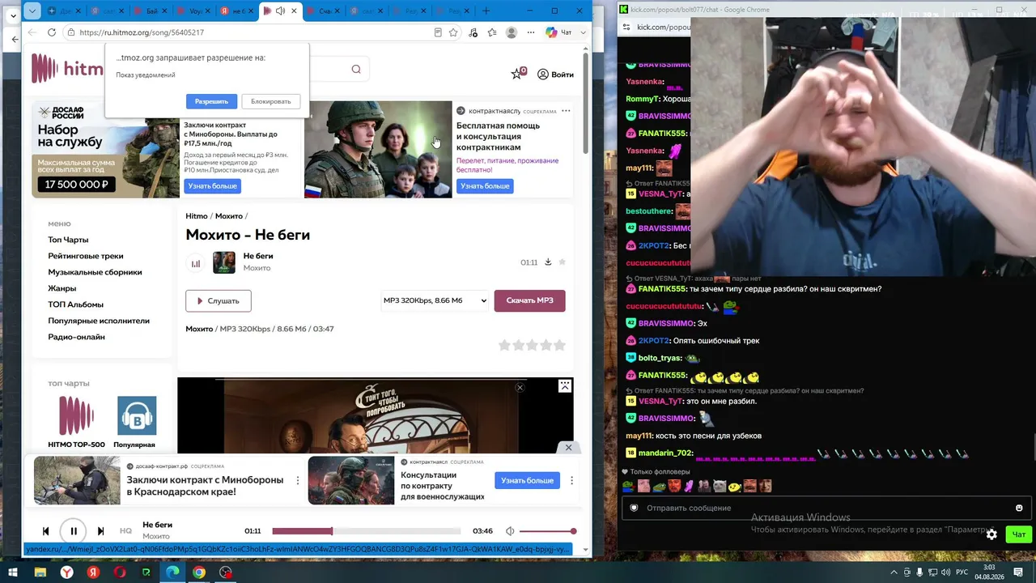Screen dimensions: 1036x583
Task: Allow notifications with Разрешить button
Action: pos(211,101)
